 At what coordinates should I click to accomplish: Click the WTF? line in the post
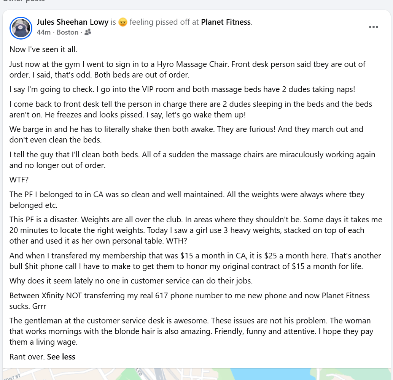19,180
